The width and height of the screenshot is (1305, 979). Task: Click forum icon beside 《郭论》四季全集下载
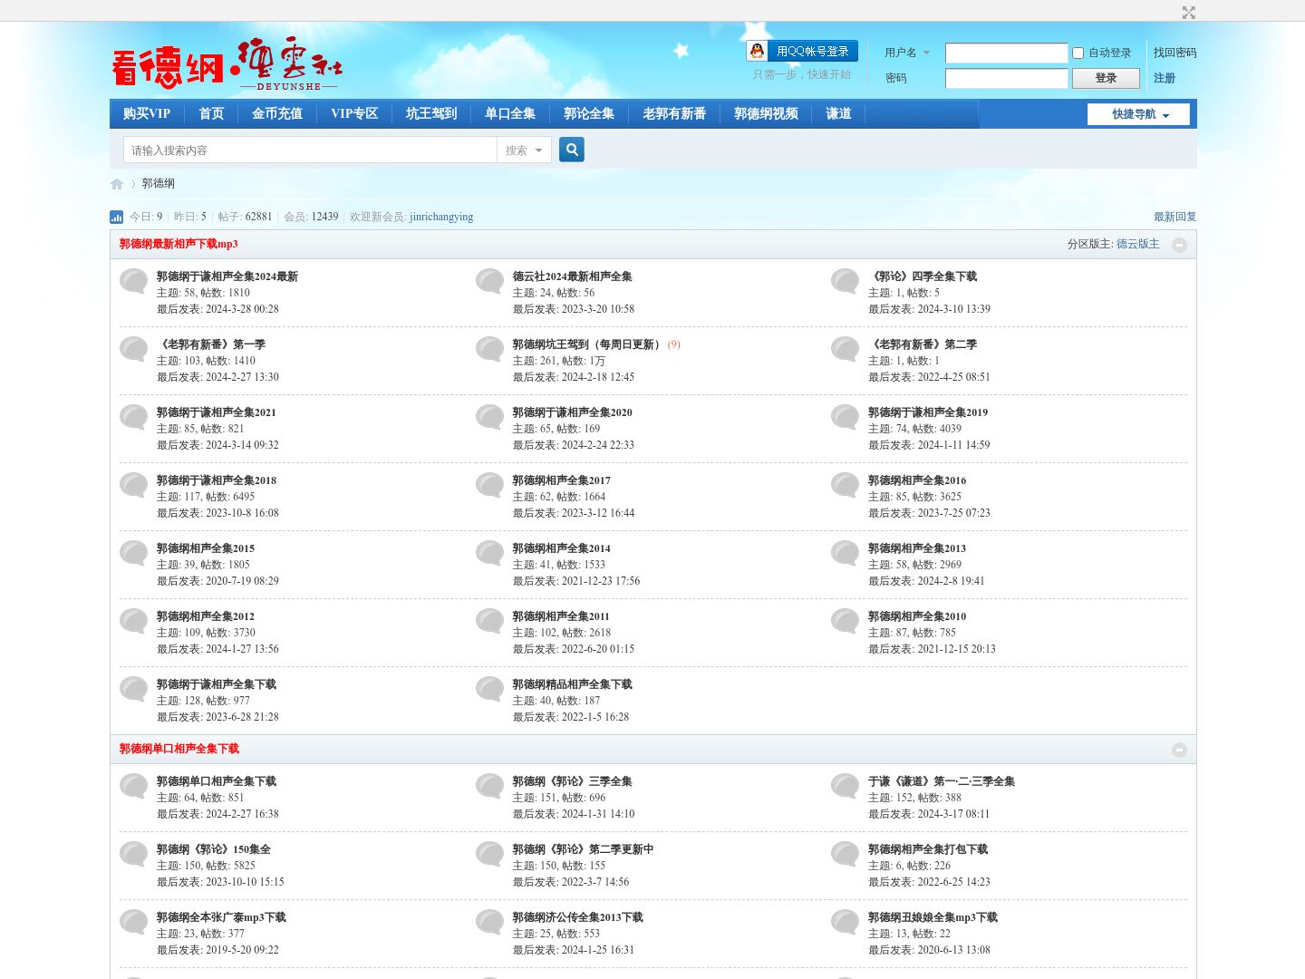coord(846,281)
